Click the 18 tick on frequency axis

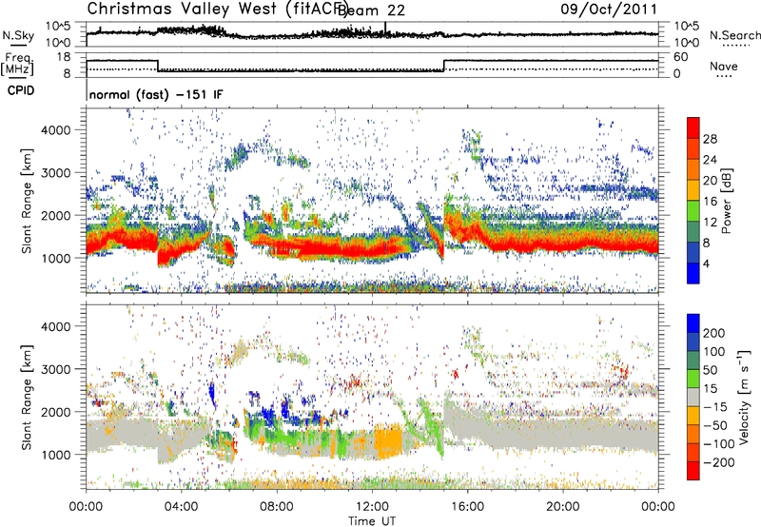point(64,57)
